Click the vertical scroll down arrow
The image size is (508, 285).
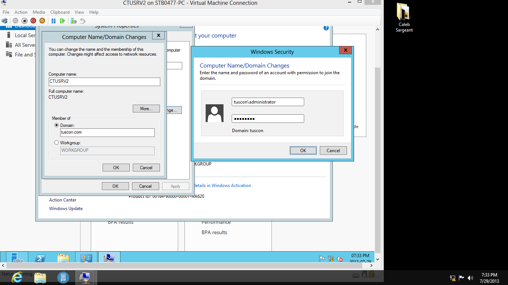[x=378, y=259]
